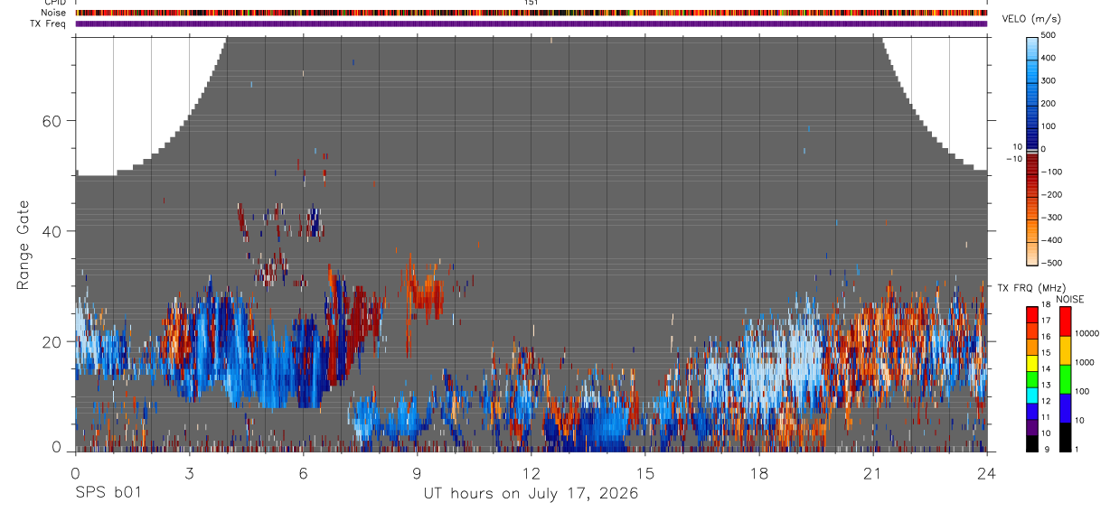The image size is (1110, 512).
Task: Click the Range Gate axis title
Action: (24, 245)
